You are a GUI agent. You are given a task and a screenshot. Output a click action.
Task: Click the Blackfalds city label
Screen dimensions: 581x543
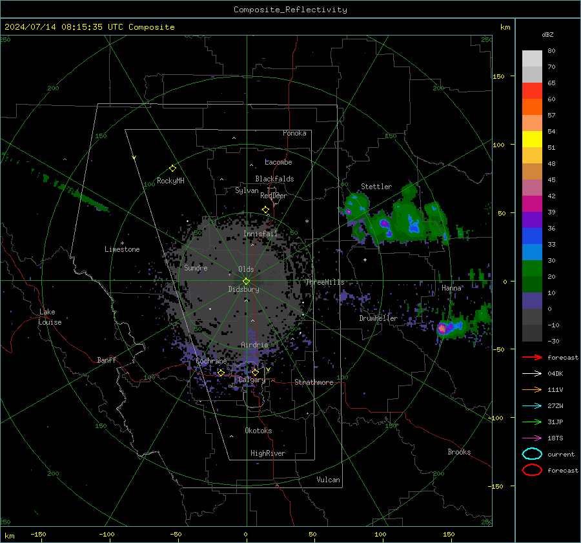pyautogui.click(x=274, y=179)
